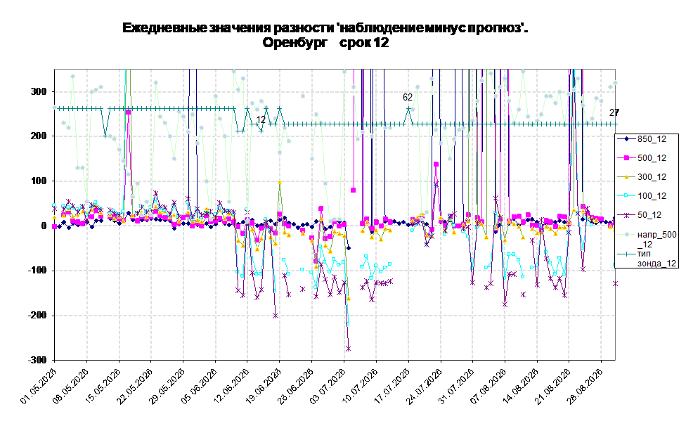The width and height of the screenshot is (686, 421).
Task: Click the x-axis date 29.05.2026
Action: (x=167, y=386)
